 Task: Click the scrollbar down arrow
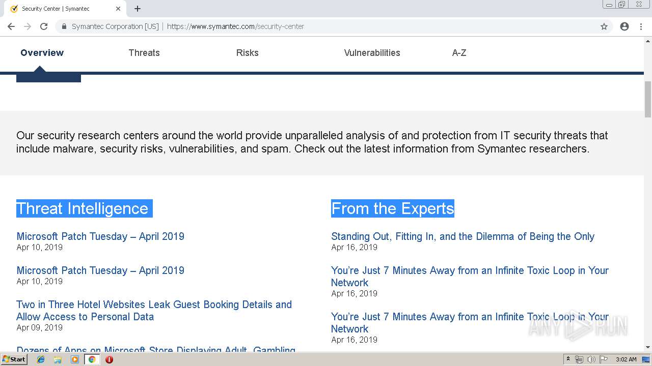648,347
